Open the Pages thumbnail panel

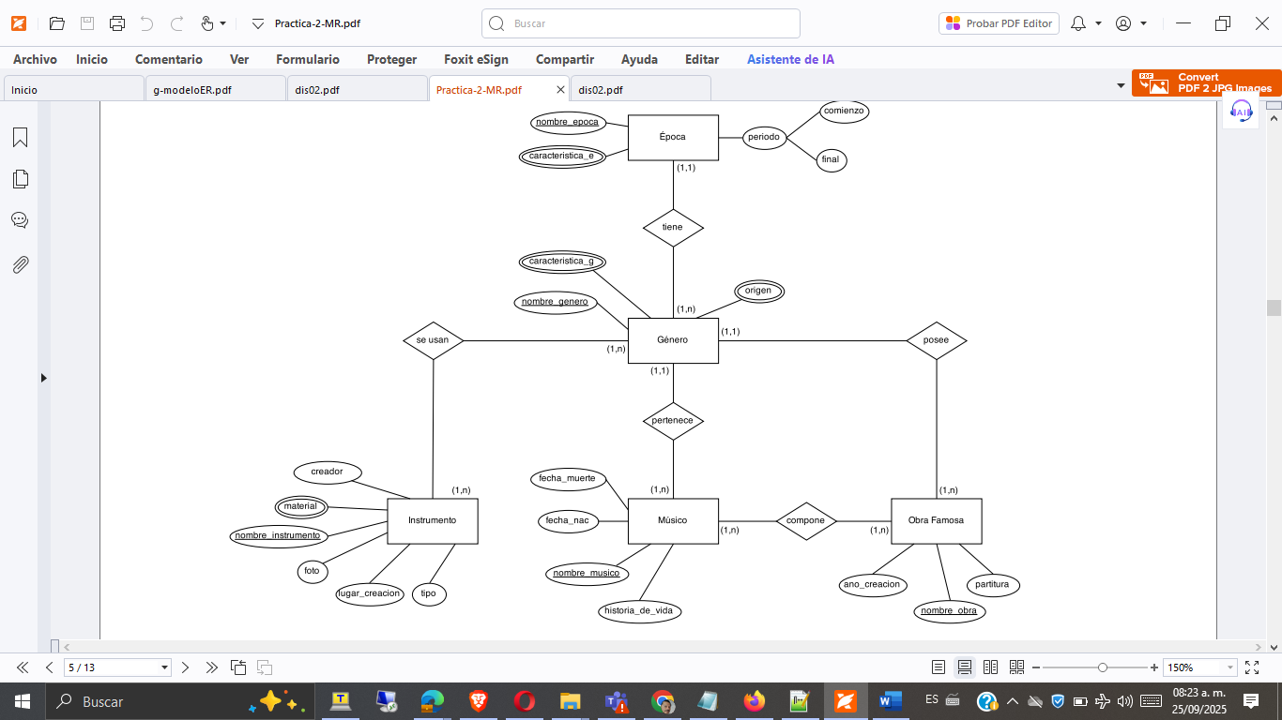pyautogui.click(x=20, y=179)
